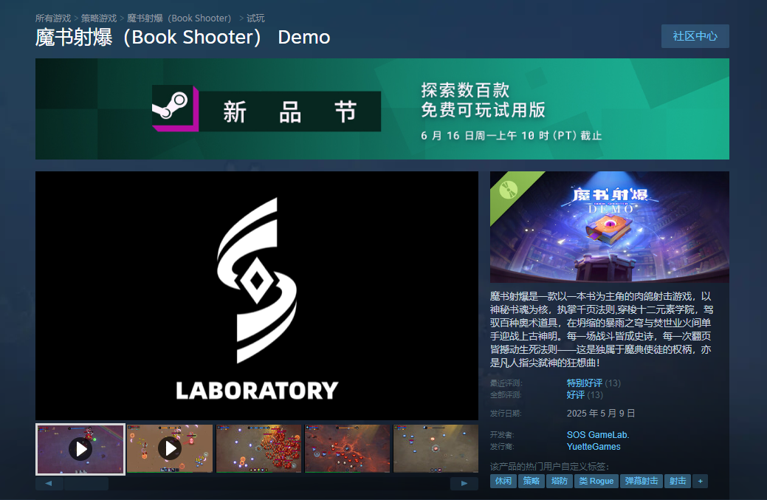Open the 社区中心 button
Viewport: 767px width, 500px height.
tap(695, 36)
